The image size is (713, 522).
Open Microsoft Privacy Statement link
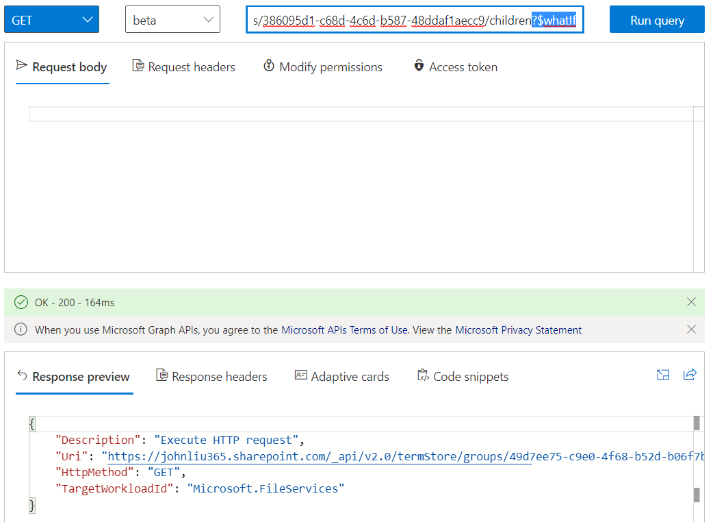tap(519, 330)
